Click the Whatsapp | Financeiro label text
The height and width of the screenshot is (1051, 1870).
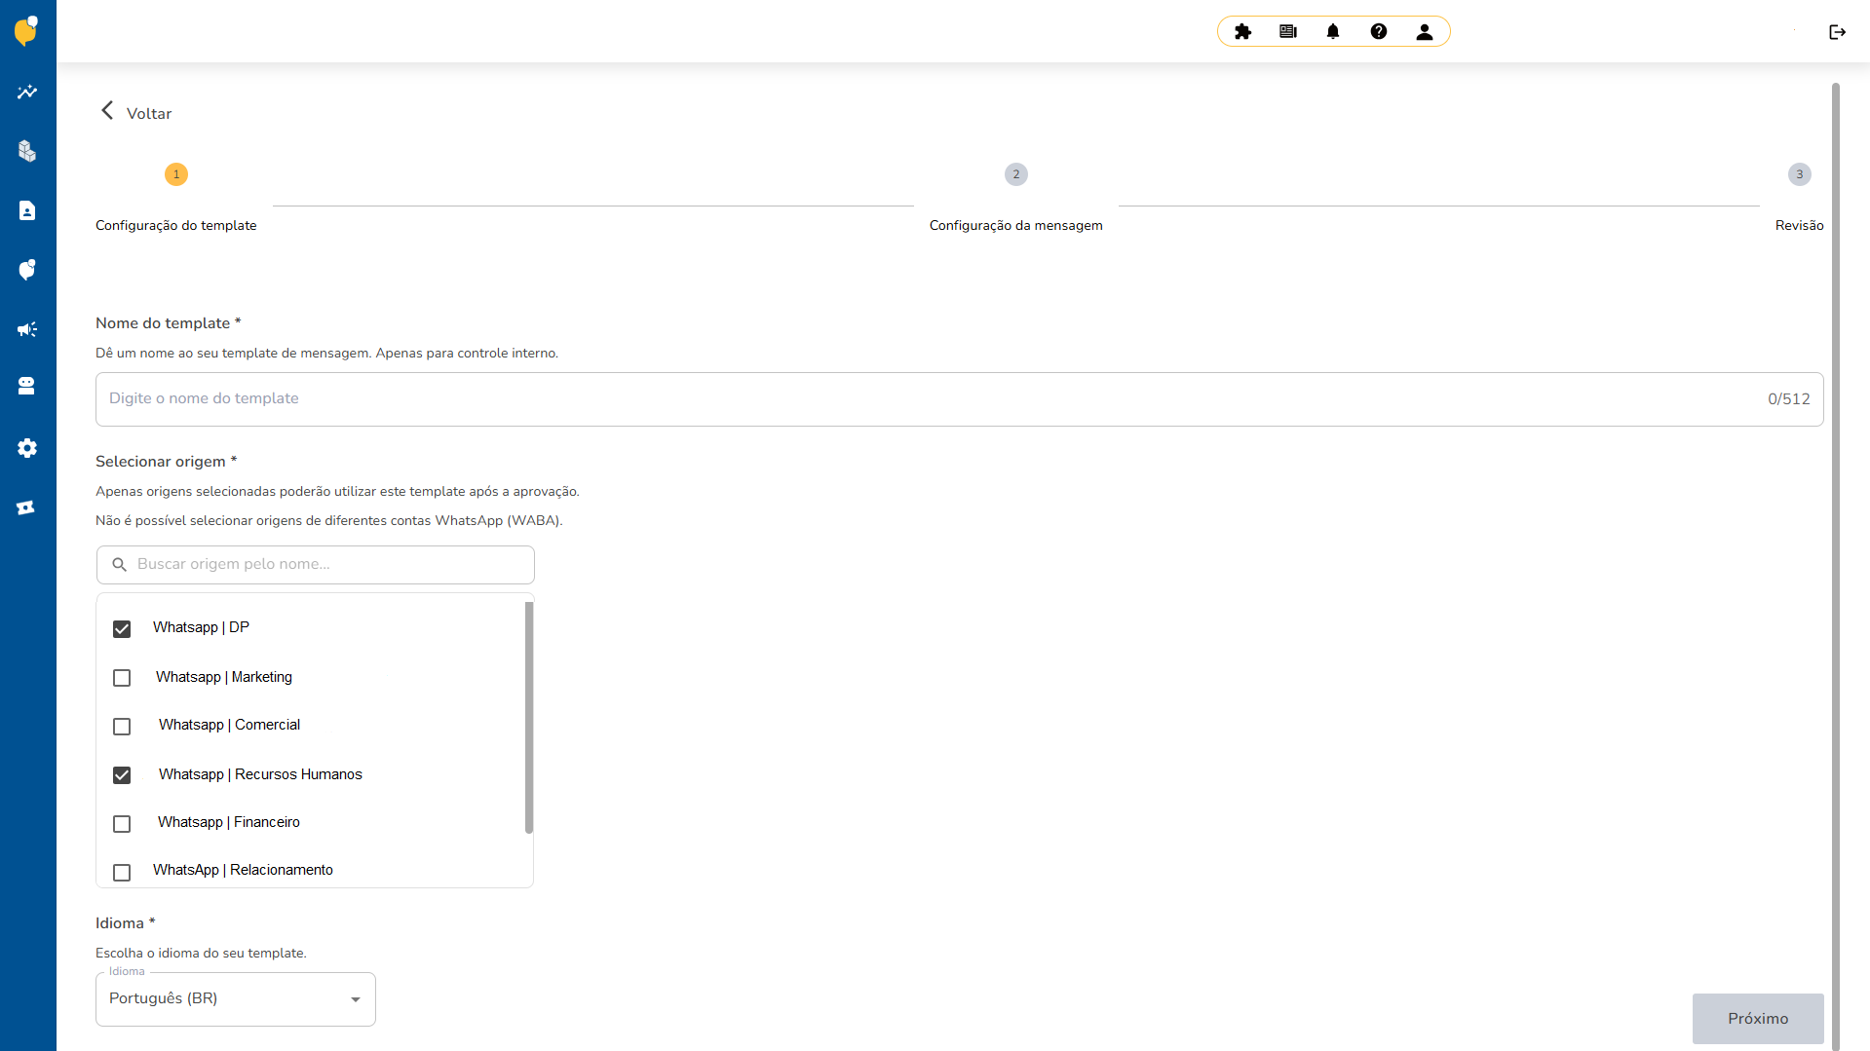point(229,822)
